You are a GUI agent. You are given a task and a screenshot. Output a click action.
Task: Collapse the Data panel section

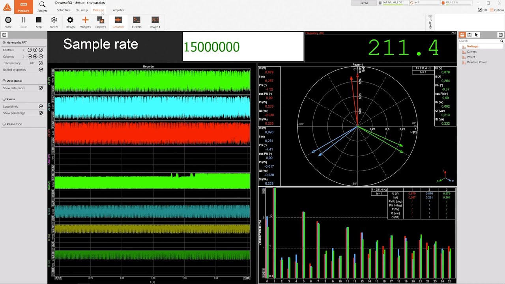coord(4,80)
